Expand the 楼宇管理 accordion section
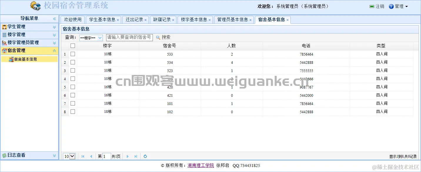Screen dimensions: 421x172 tap(54, 35)
